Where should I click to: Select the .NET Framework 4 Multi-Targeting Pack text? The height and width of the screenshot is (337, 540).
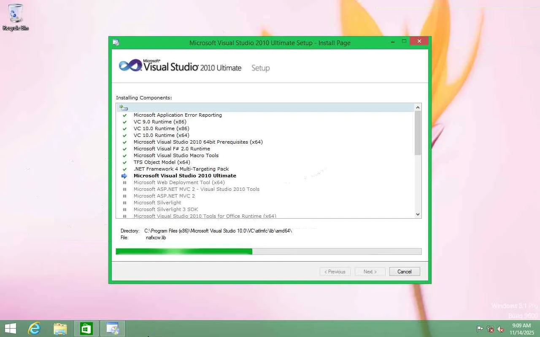coord(181,169)
